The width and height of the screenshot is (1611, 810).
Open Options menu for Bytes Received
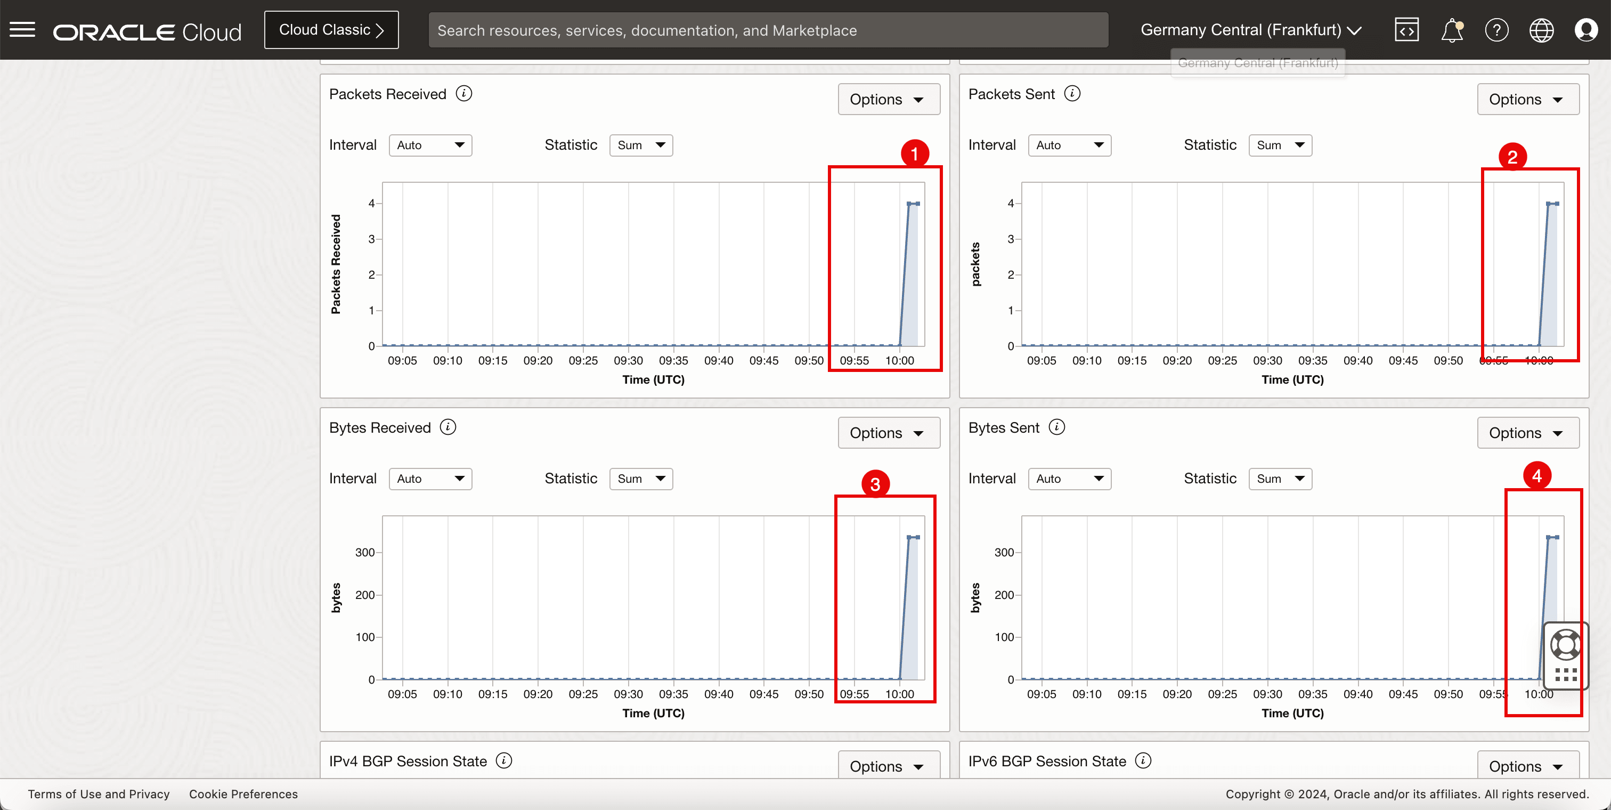pos(888,433)
